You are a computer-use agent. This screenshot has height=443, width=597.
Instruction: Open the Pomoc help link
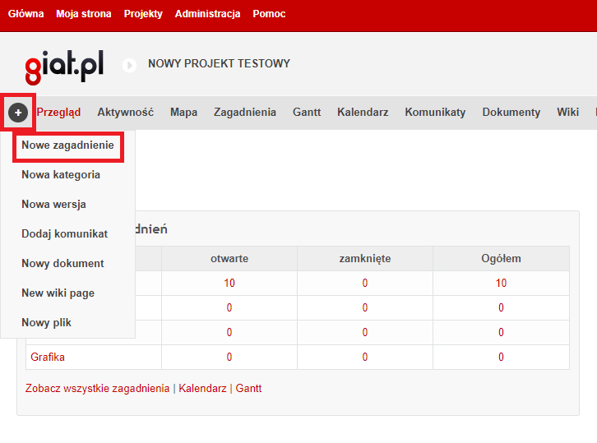[x=269, y=14]
